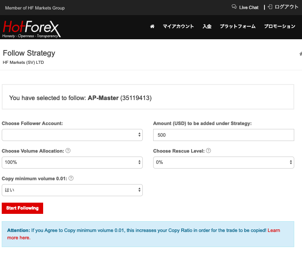Click the Copy minimum volume 0.01 label text

(x=34, y=179)
